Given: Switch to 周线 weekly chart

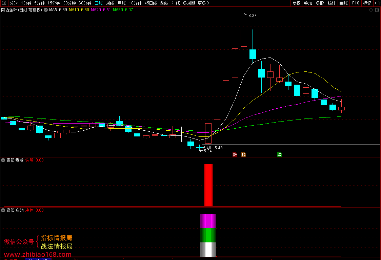Looking at the screenshot, I should point(110,3).
